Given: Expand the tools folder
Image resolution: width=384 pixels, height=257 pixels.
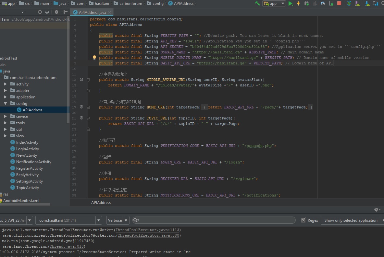Looking at the screenshot, I should click(x=6, y=123).
